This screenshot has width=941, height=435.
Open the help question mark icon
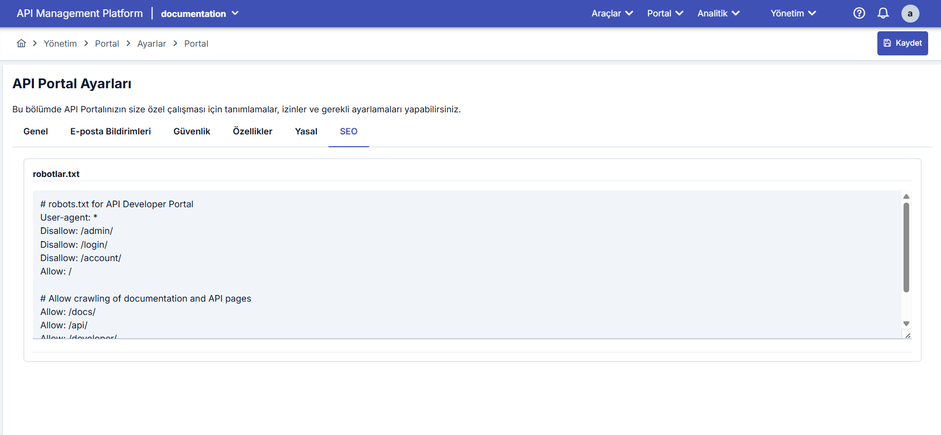(x=859, y=13)
